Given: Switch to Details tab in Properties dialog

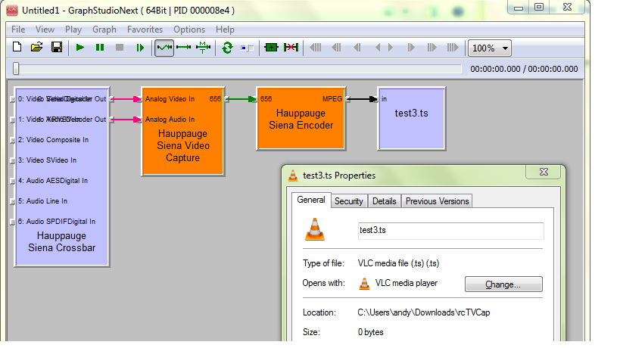Looking at the screenshot, I should coord(385,201).
